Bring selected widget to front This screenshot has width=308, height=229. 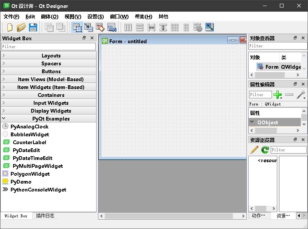tap(61, 27)
